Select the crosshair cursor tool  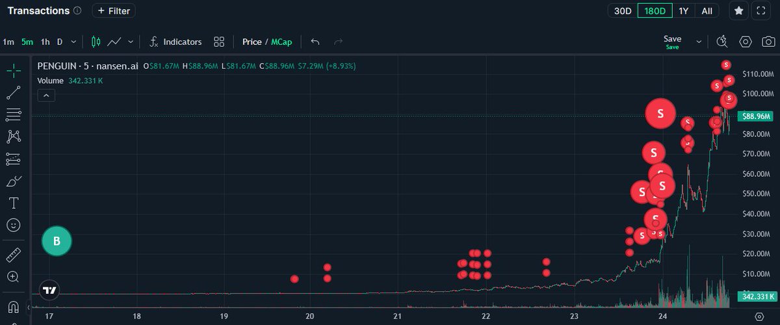[13, 71]
